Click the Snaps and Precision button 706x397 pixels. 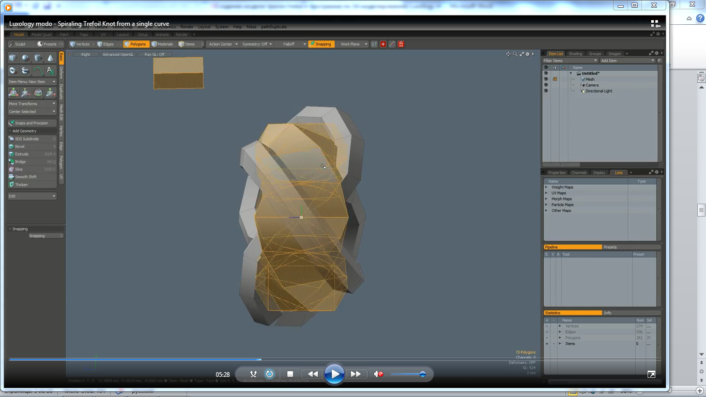[x=32, y=123]
